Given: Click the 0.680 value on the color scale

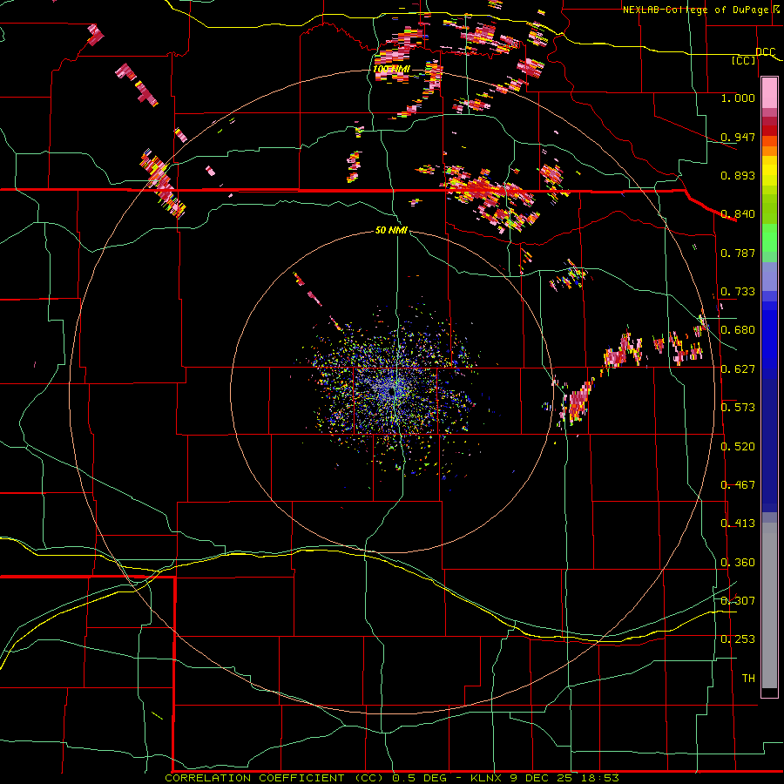Looking at the screenshot, I should 738,330.
